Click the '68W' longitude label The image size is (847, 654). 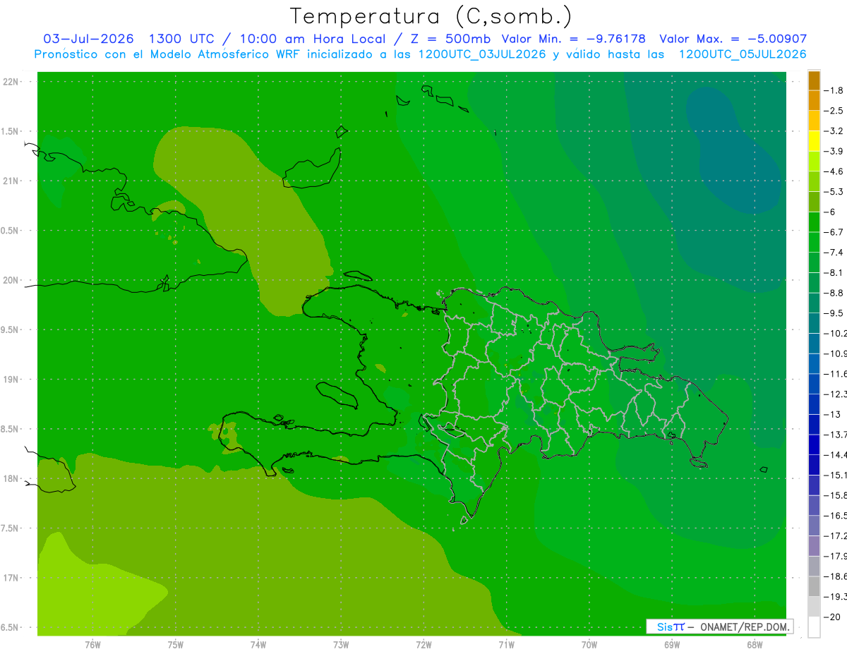(755, 644)
